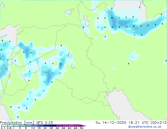The height and width of the screenshot is (129, 167).
Task: Click the 10–15 mm legend swatch
Action: click(x=35, y=126)
